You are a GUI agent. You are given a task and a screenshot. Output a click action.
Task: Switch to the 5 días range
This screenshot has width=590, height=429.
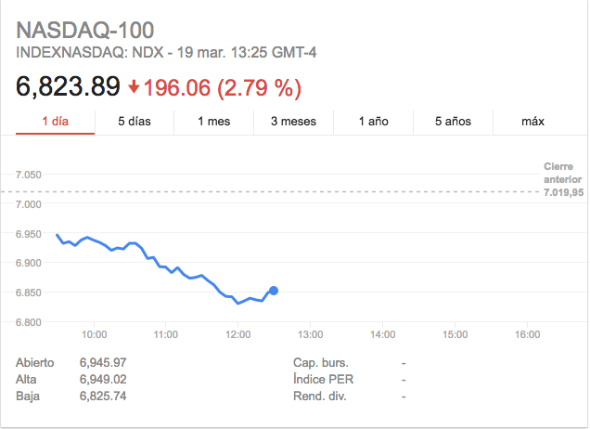pos(135,122)
